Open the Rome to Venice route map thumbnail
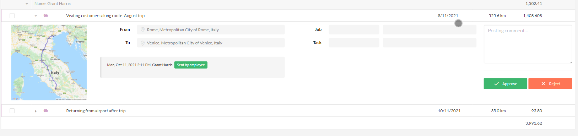Screen dimensions: 578x136 pyautogui.click(x=49, y=62)
